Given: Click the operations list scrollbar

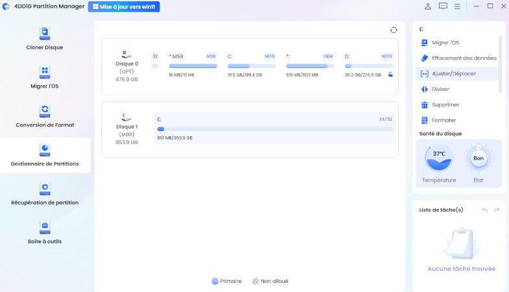Looking at the screenshot, I should [500, 65].
